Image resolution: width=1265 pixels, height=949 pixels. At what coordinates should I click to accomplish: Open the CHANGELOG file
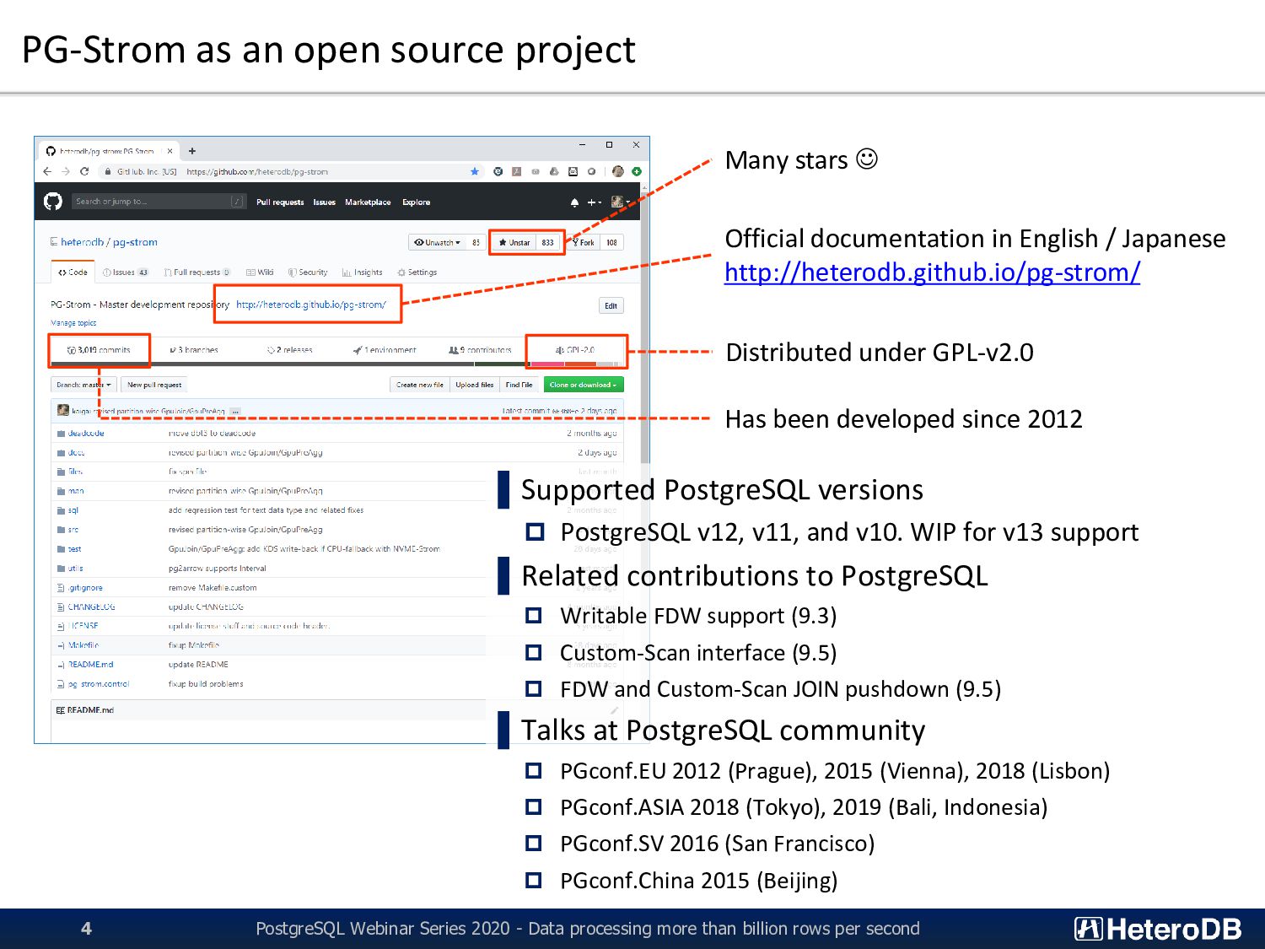91,607
